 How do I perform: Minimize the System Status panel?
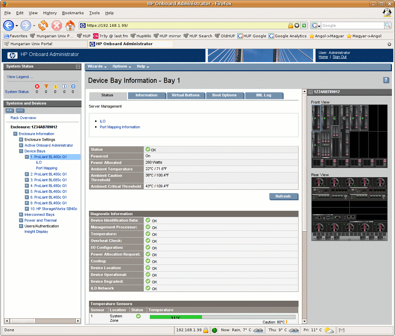pyautogui.click(x=78, y=67)
